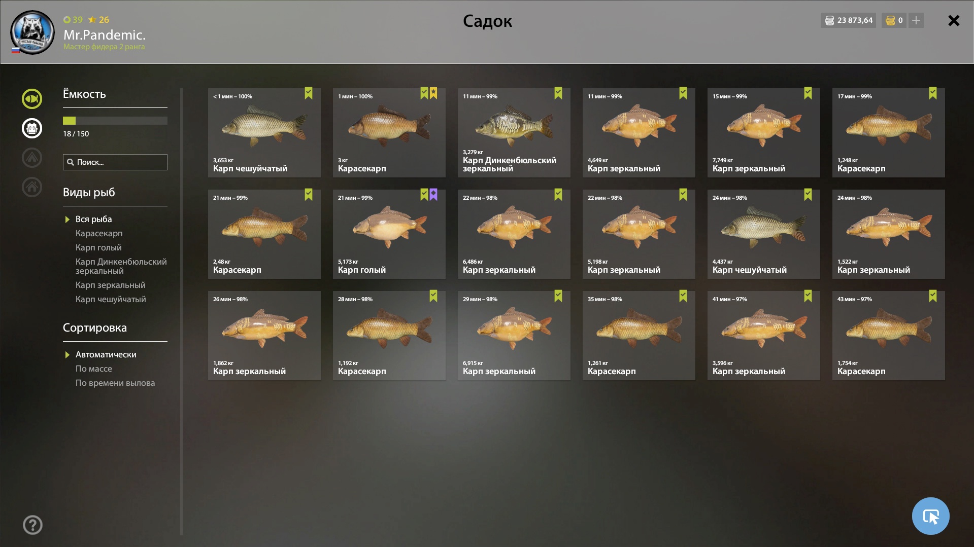Open the Mr.Pandemic. player avatar

[32, 32]
